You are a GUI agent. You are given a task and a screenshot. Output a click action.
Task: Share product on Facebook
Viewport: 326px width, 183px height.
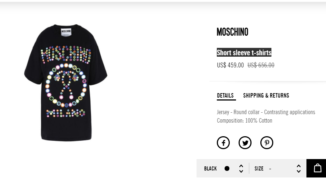(223, 143)
